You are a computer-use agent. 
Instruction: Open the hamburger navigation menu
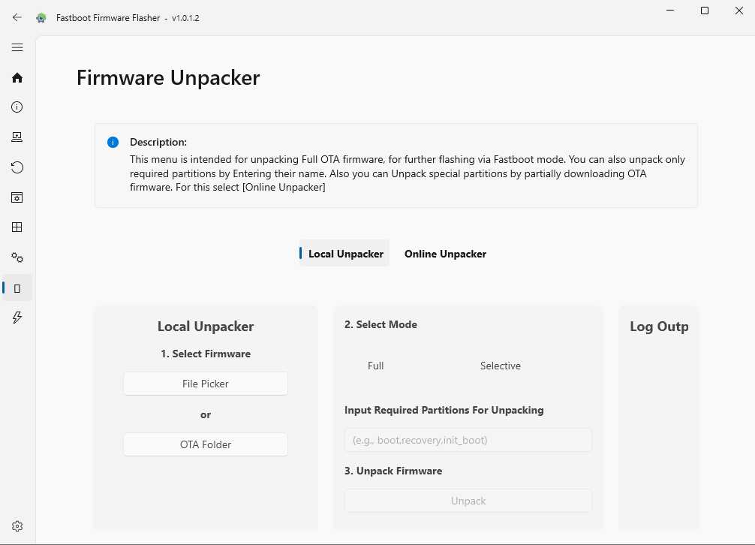click(17, 47)
